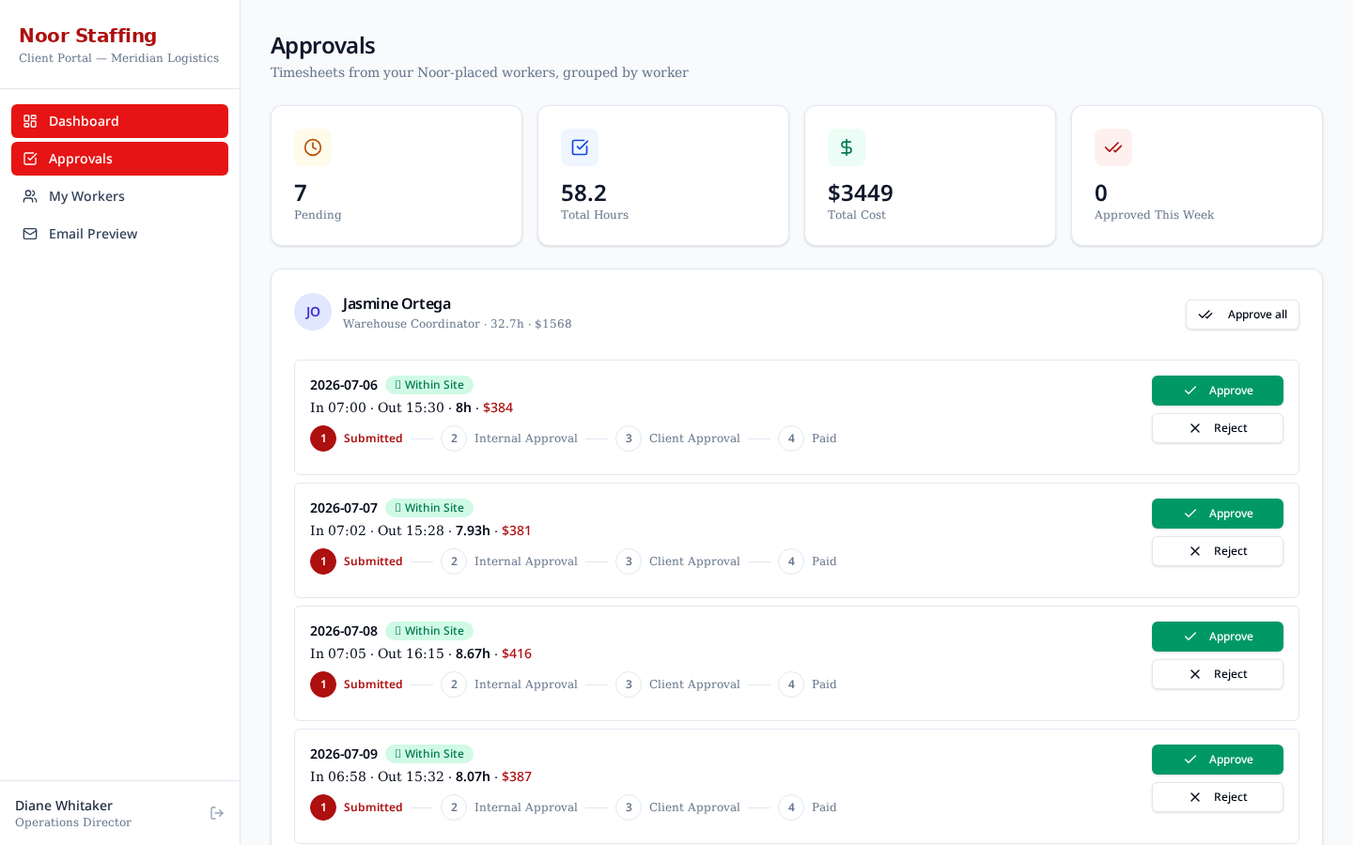
Task: Click the Total Cost dollar icon
Action: (x=847, y=147)
